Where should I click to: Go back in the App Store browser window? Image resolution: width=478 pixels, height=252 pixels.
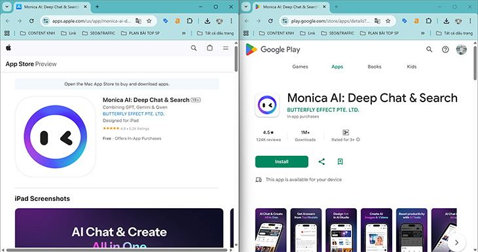click(x=8, y=21)
